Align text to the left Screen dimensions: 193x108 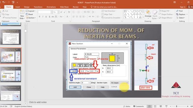tap(74, 16)
